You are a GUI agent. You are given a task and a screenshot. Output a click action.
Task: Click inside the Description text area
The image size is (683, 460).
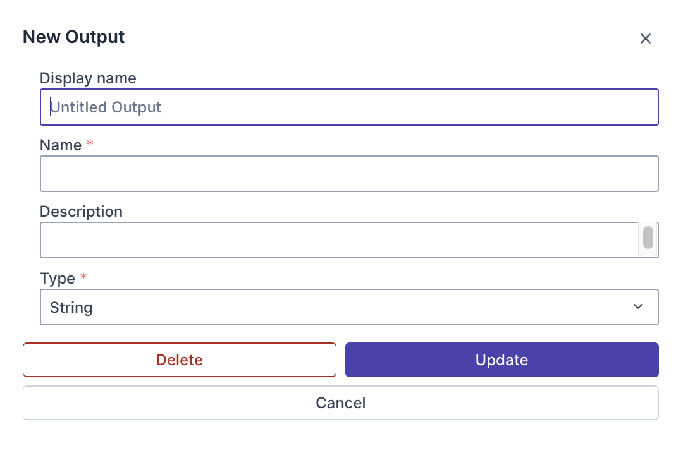(x=339, y=240)
